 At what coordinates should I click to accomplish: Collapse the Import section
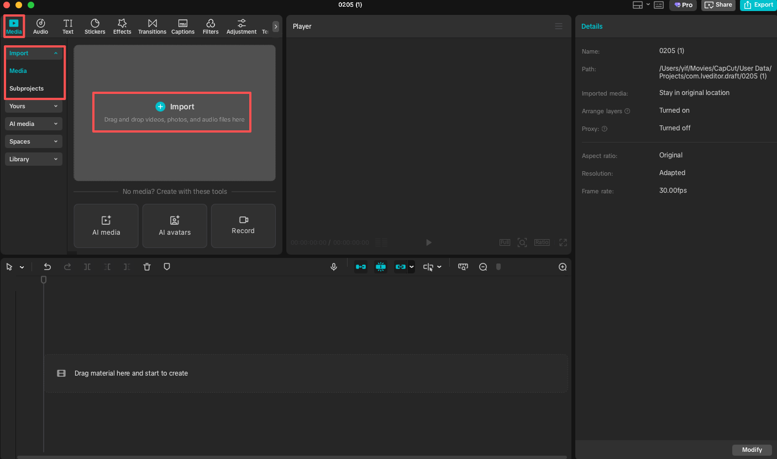click(34, 53)
